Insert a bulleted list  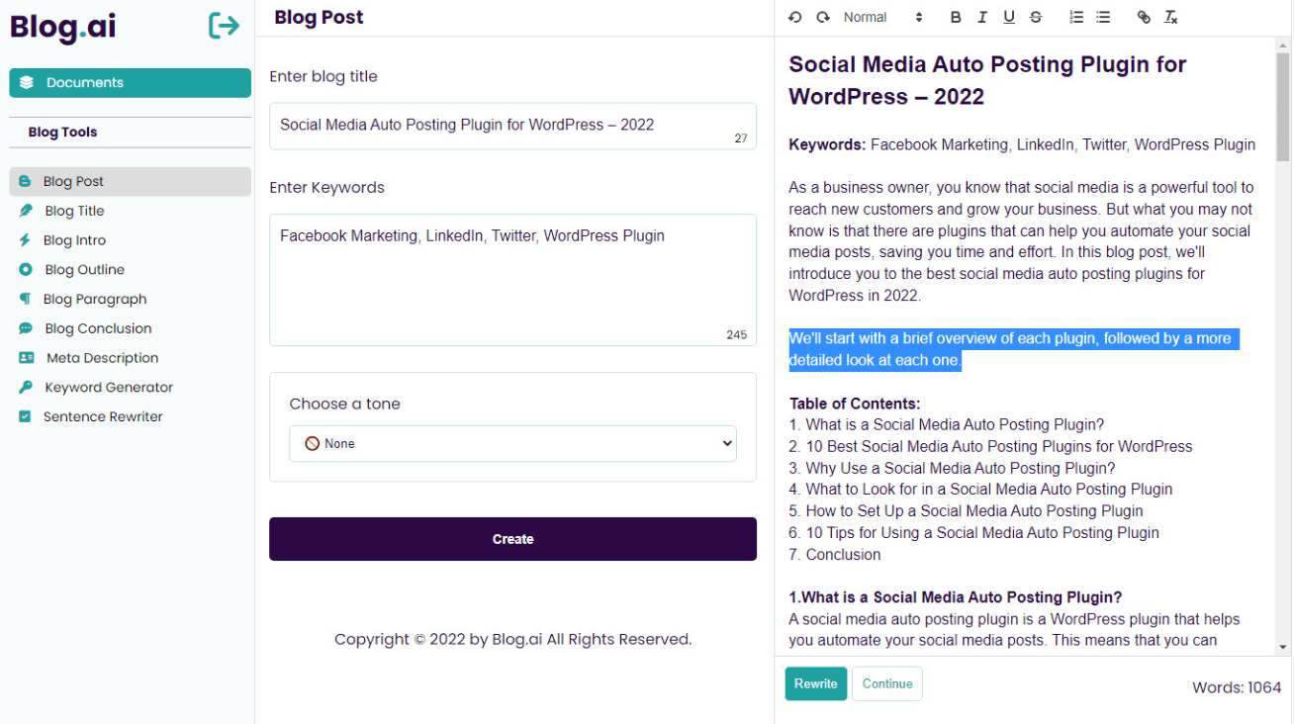[x=1103, y=17]
